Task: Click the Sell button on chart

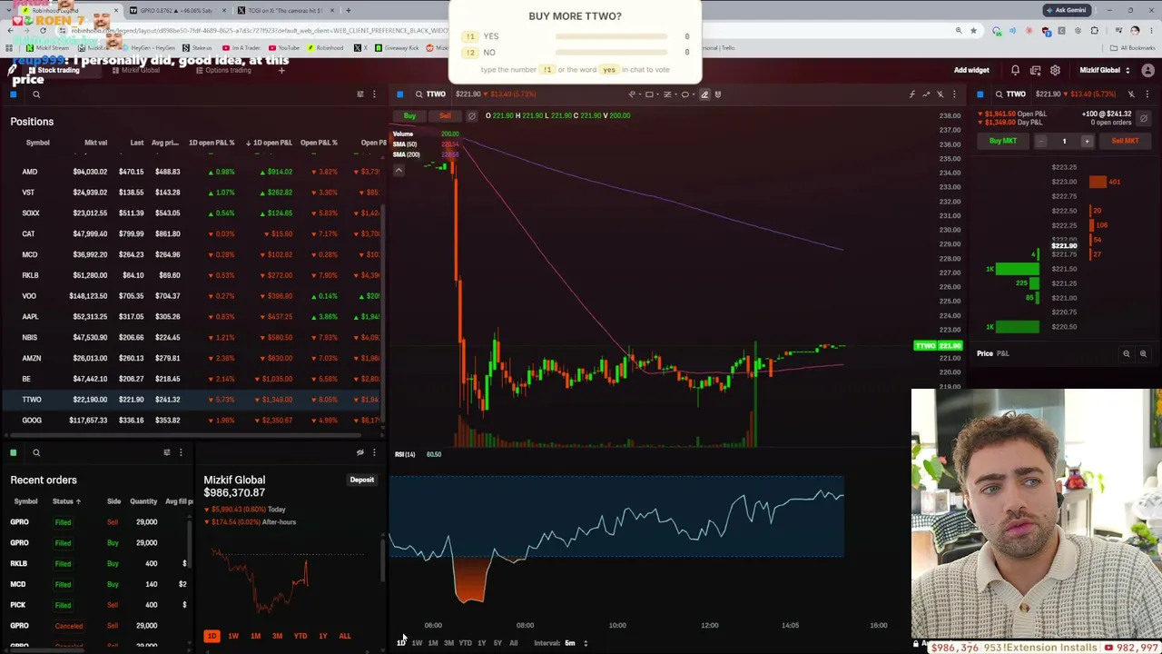Action: [x=445, y=116]
